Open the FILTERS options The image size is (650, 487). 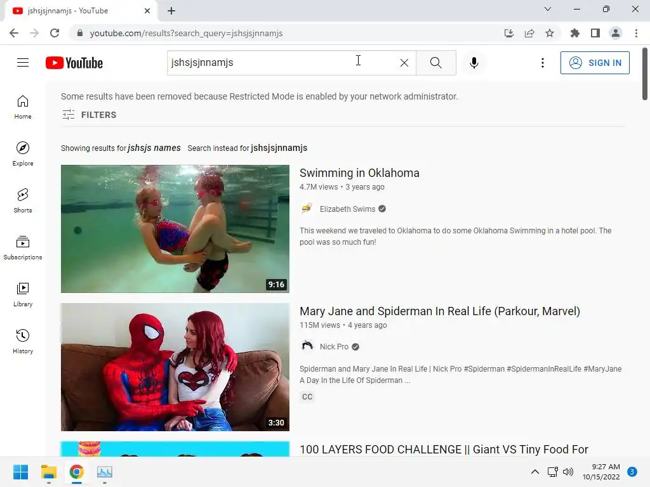(89, 115)
